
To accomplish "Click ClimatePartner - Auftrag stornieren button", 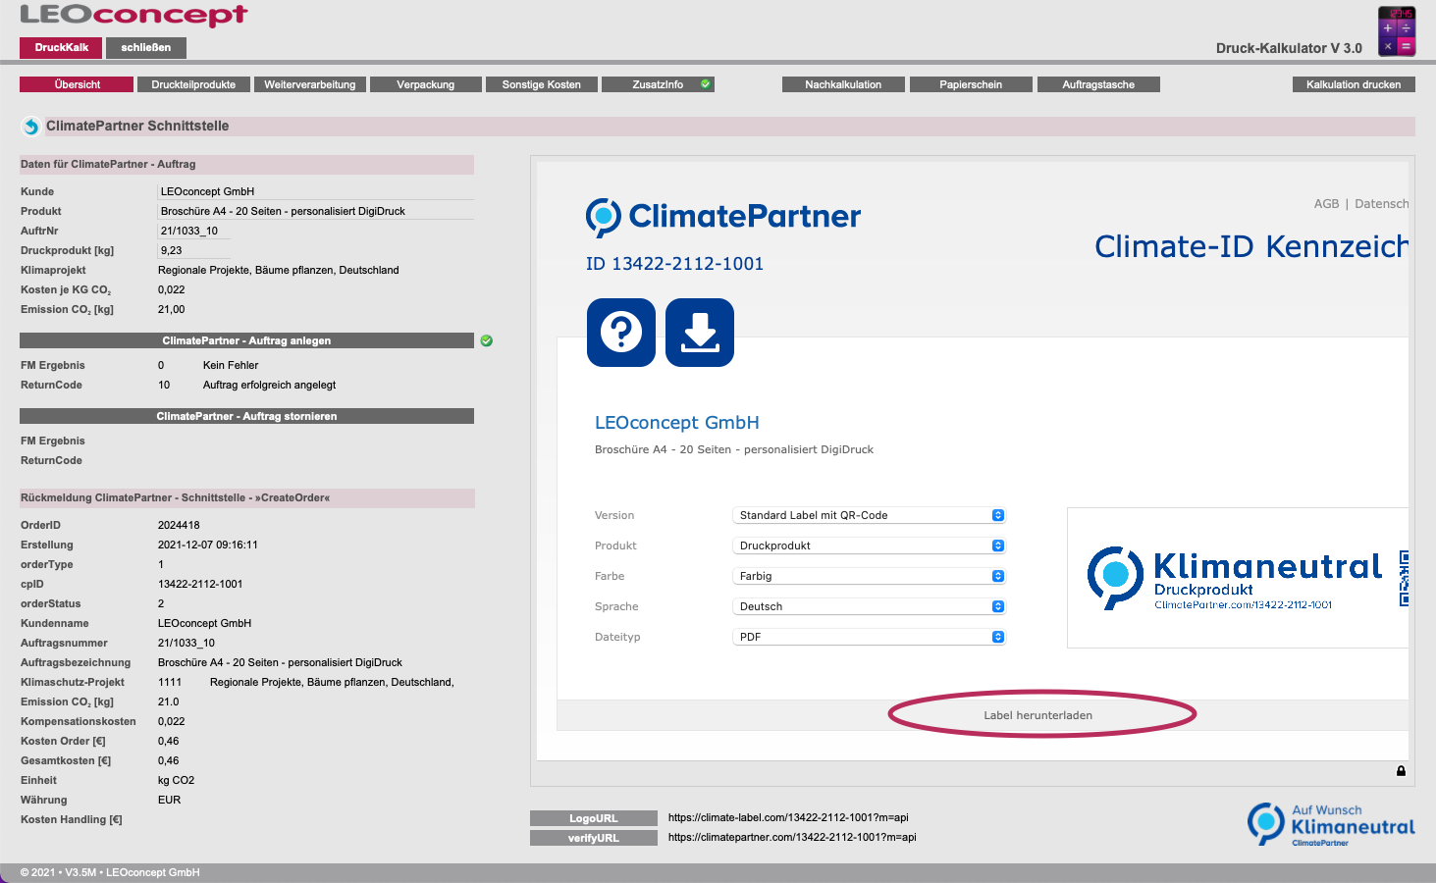I will (x=246, y=416).
